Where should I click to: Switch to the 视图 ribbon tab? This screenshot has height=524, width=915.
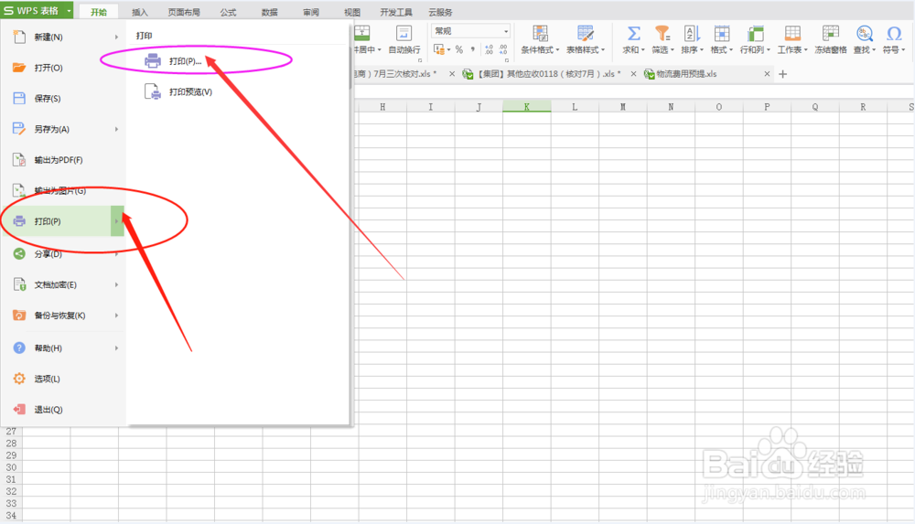352,12
